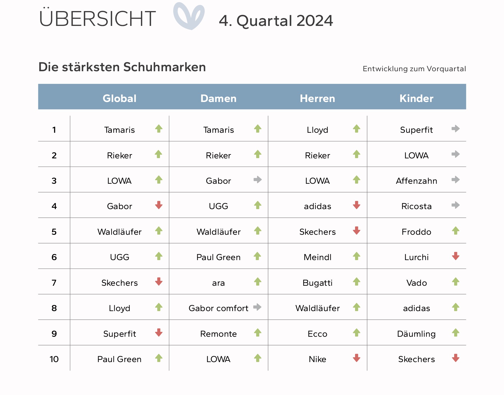Click the red arrow beside adidas in Herren
The image size is (504, 395).
pyautogui.click(x=357, y=205)
